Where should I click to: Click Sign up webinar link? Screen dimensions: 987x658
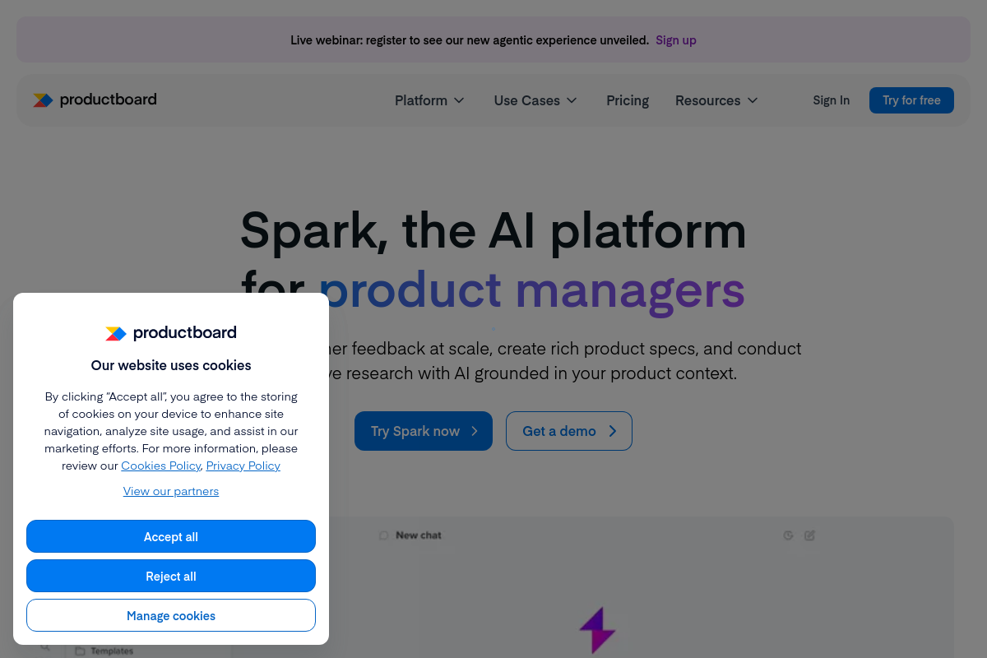coord(676,40)
